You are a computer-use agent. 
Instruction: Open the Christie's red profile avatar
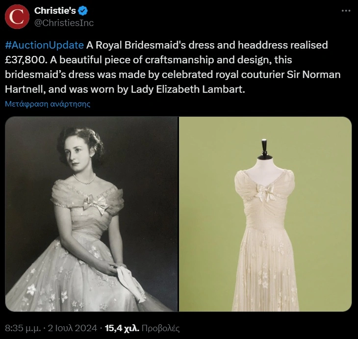17,17
